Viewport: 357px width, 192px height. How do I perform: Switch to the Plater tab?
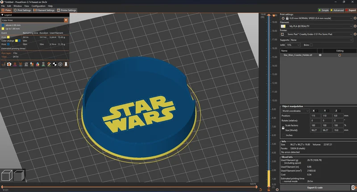[6, 10]
